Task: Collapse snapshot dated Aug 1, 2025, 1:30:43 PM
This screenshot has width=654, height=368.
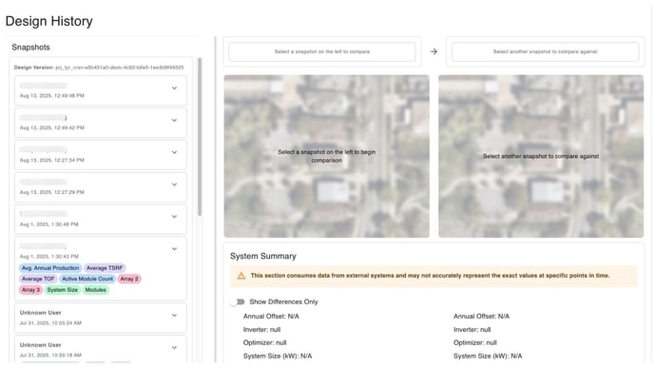Action: pos(174,249)
